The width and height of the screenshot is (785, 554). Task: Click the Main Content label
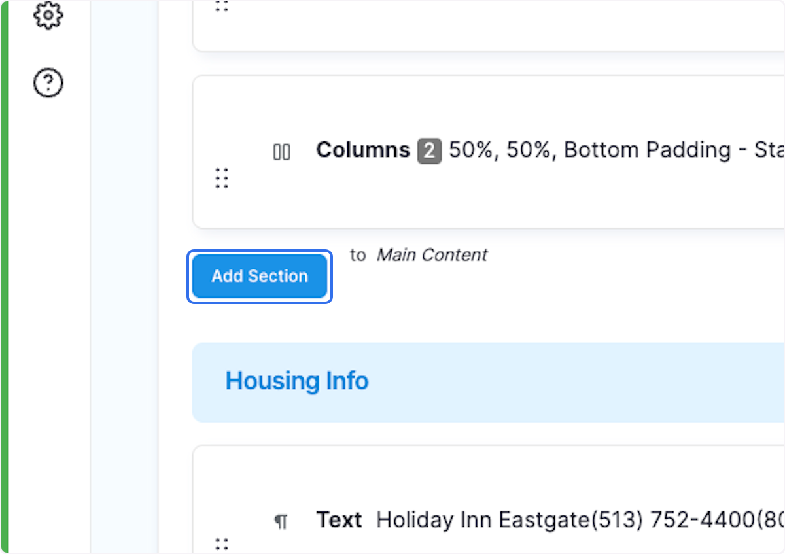(x=432, y=255)
